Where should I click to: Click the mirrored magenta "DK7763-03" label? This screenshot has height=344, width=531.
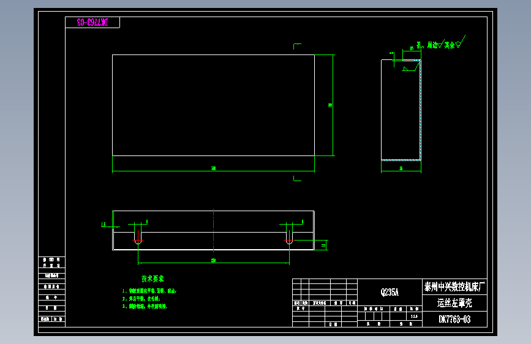tap(92, 23)
